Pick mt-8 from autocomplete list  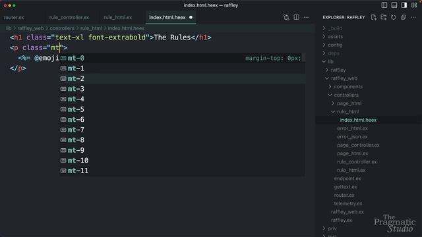coord(182,140)
